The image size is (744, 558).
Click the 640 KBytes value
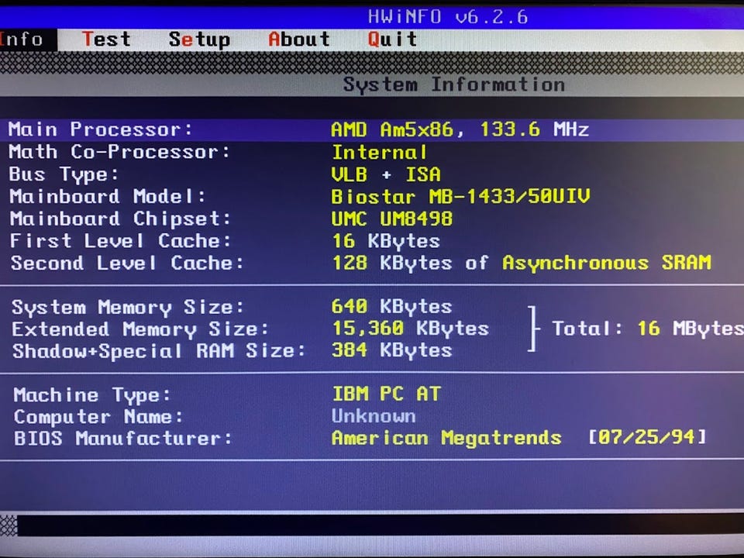tap(391, 307)
